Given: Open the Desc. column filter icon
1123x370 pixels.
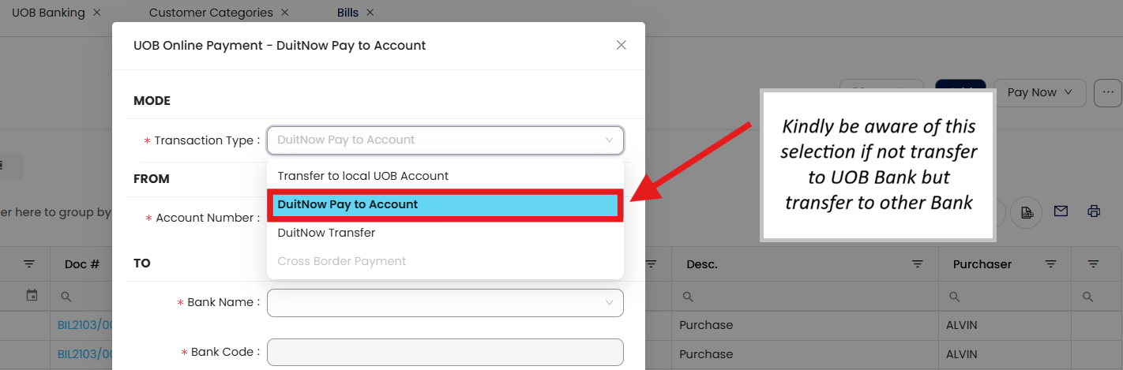Looking at the screenshot, I should point(918,263).
